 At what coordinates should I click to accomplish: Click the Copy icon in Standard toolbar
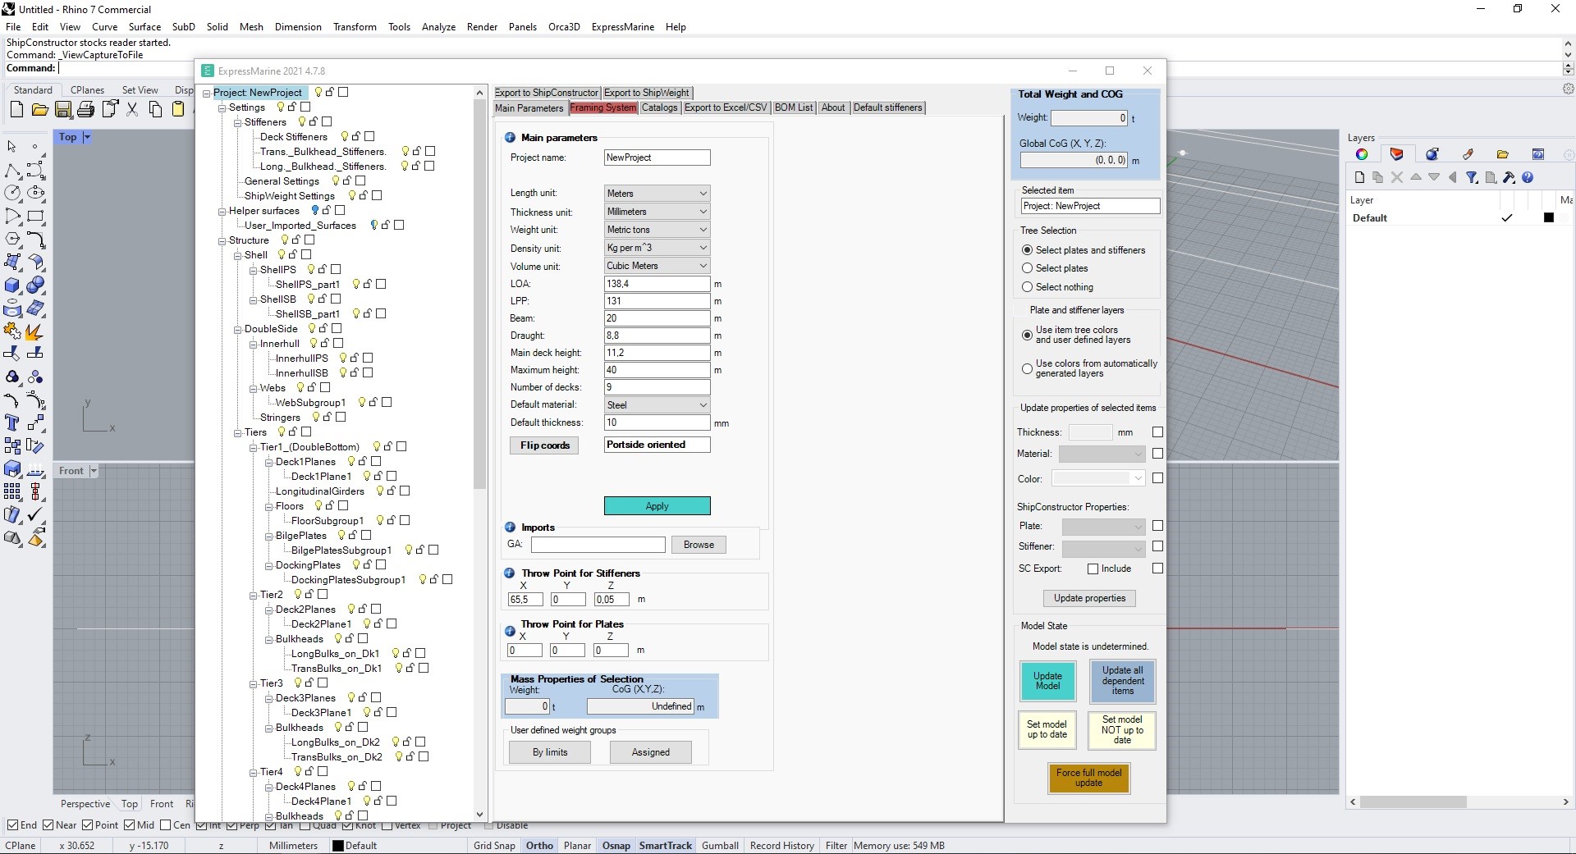[155, 109]
